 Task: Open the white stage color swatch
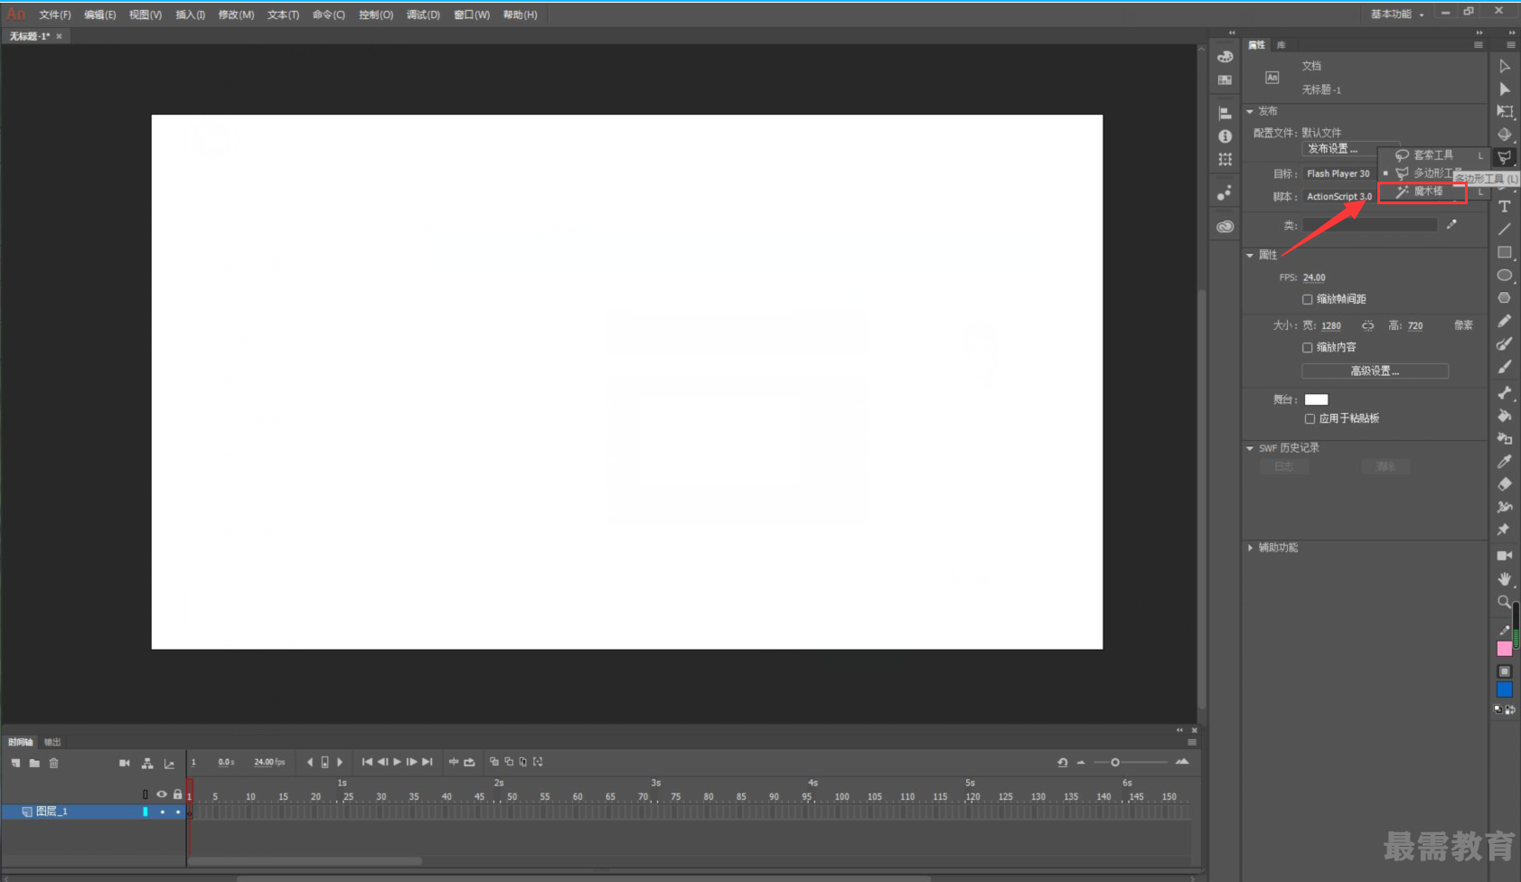tap(1316, 399)
